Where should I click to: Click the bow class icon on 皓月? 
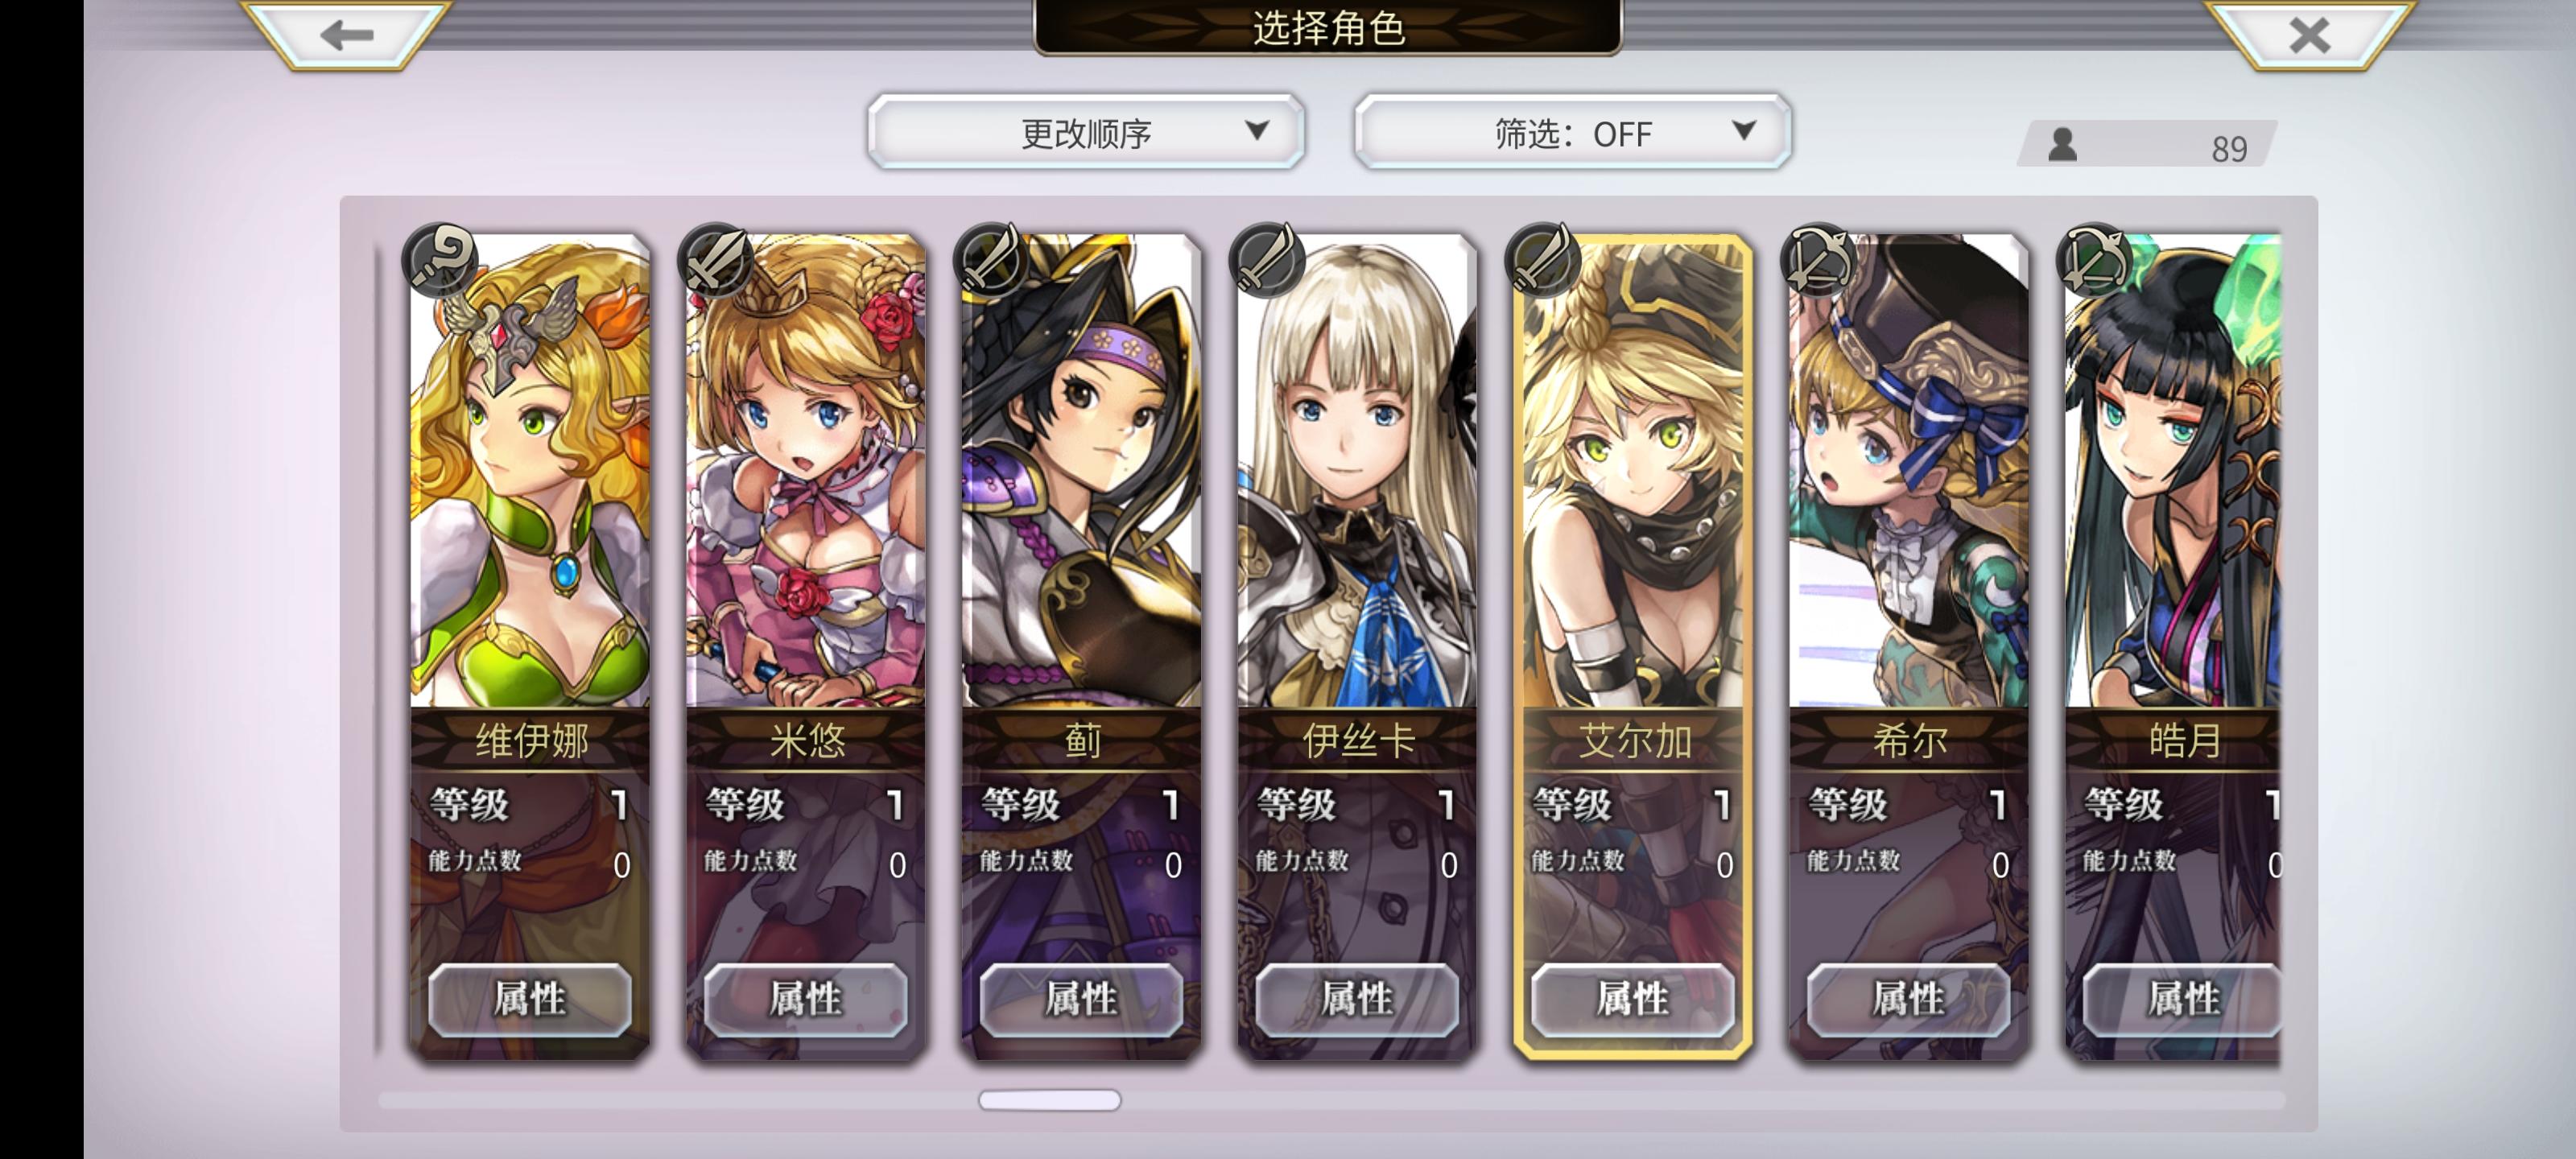[x=2095, y=259]
